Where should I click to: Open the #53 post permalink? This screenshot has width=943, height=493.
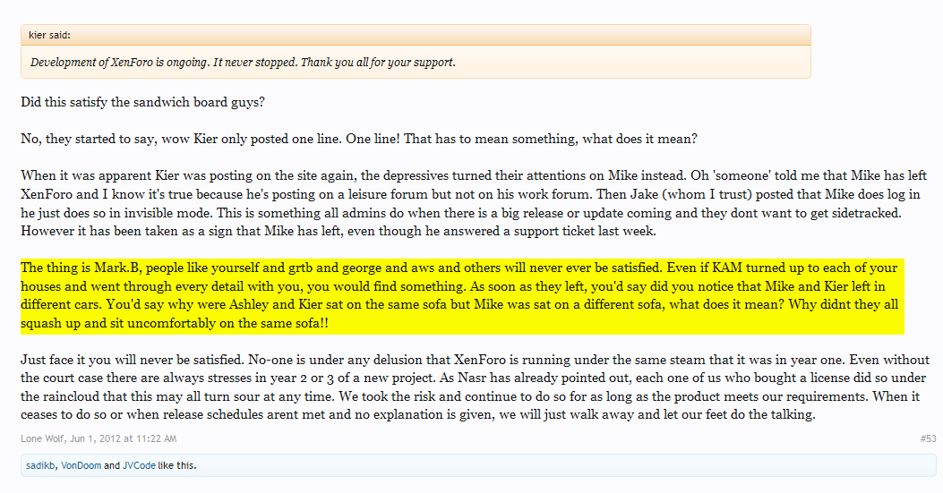pos(928,439)
